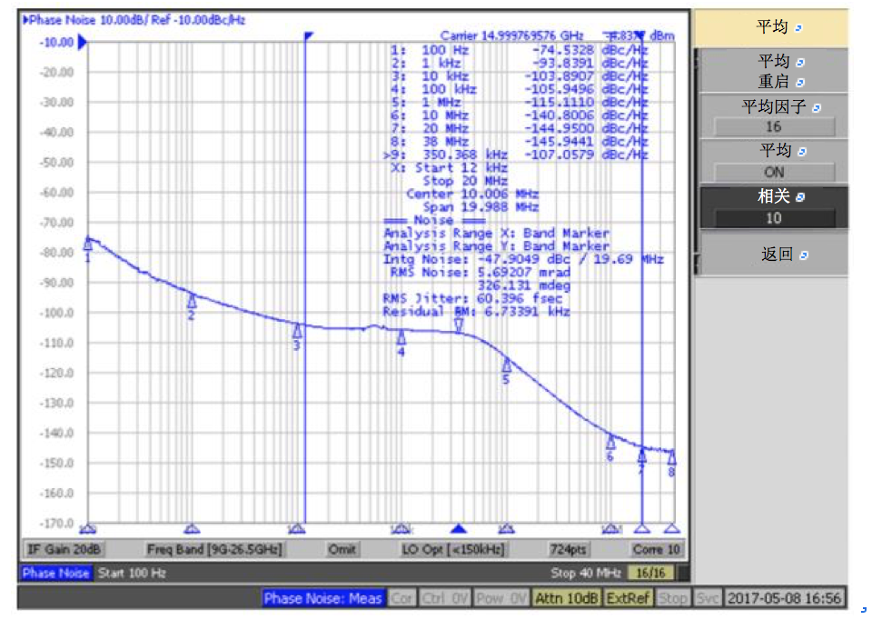Click the Freq Band [9G-26.5GHz] indicator
Image resolution: width=872 pixels, height=620 pixels.
214,549
